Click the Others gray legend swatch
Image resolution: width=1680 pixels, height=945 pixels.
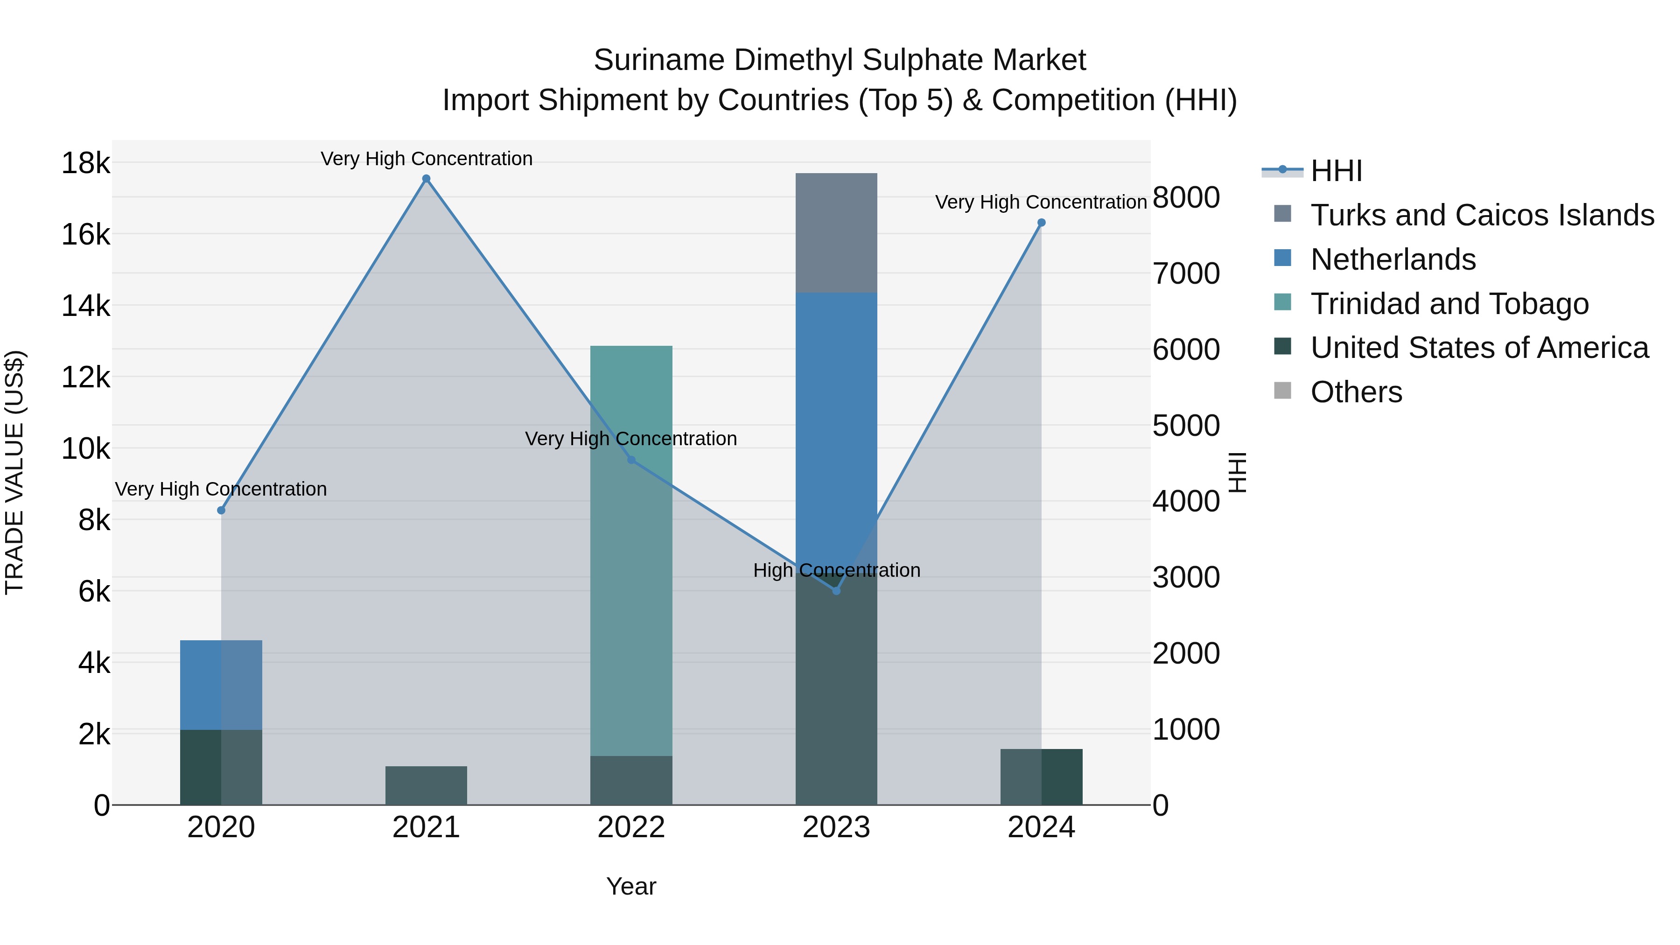pos(1282,391)
